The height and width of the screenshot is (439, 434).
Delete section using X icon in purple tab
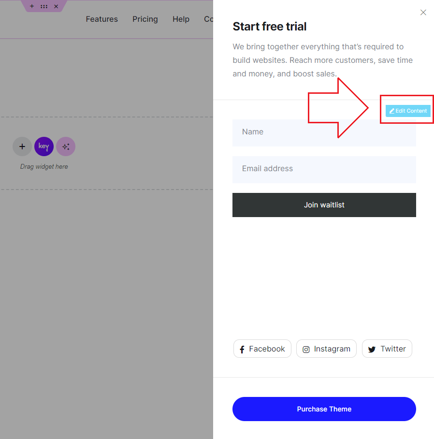coord(56,6)
